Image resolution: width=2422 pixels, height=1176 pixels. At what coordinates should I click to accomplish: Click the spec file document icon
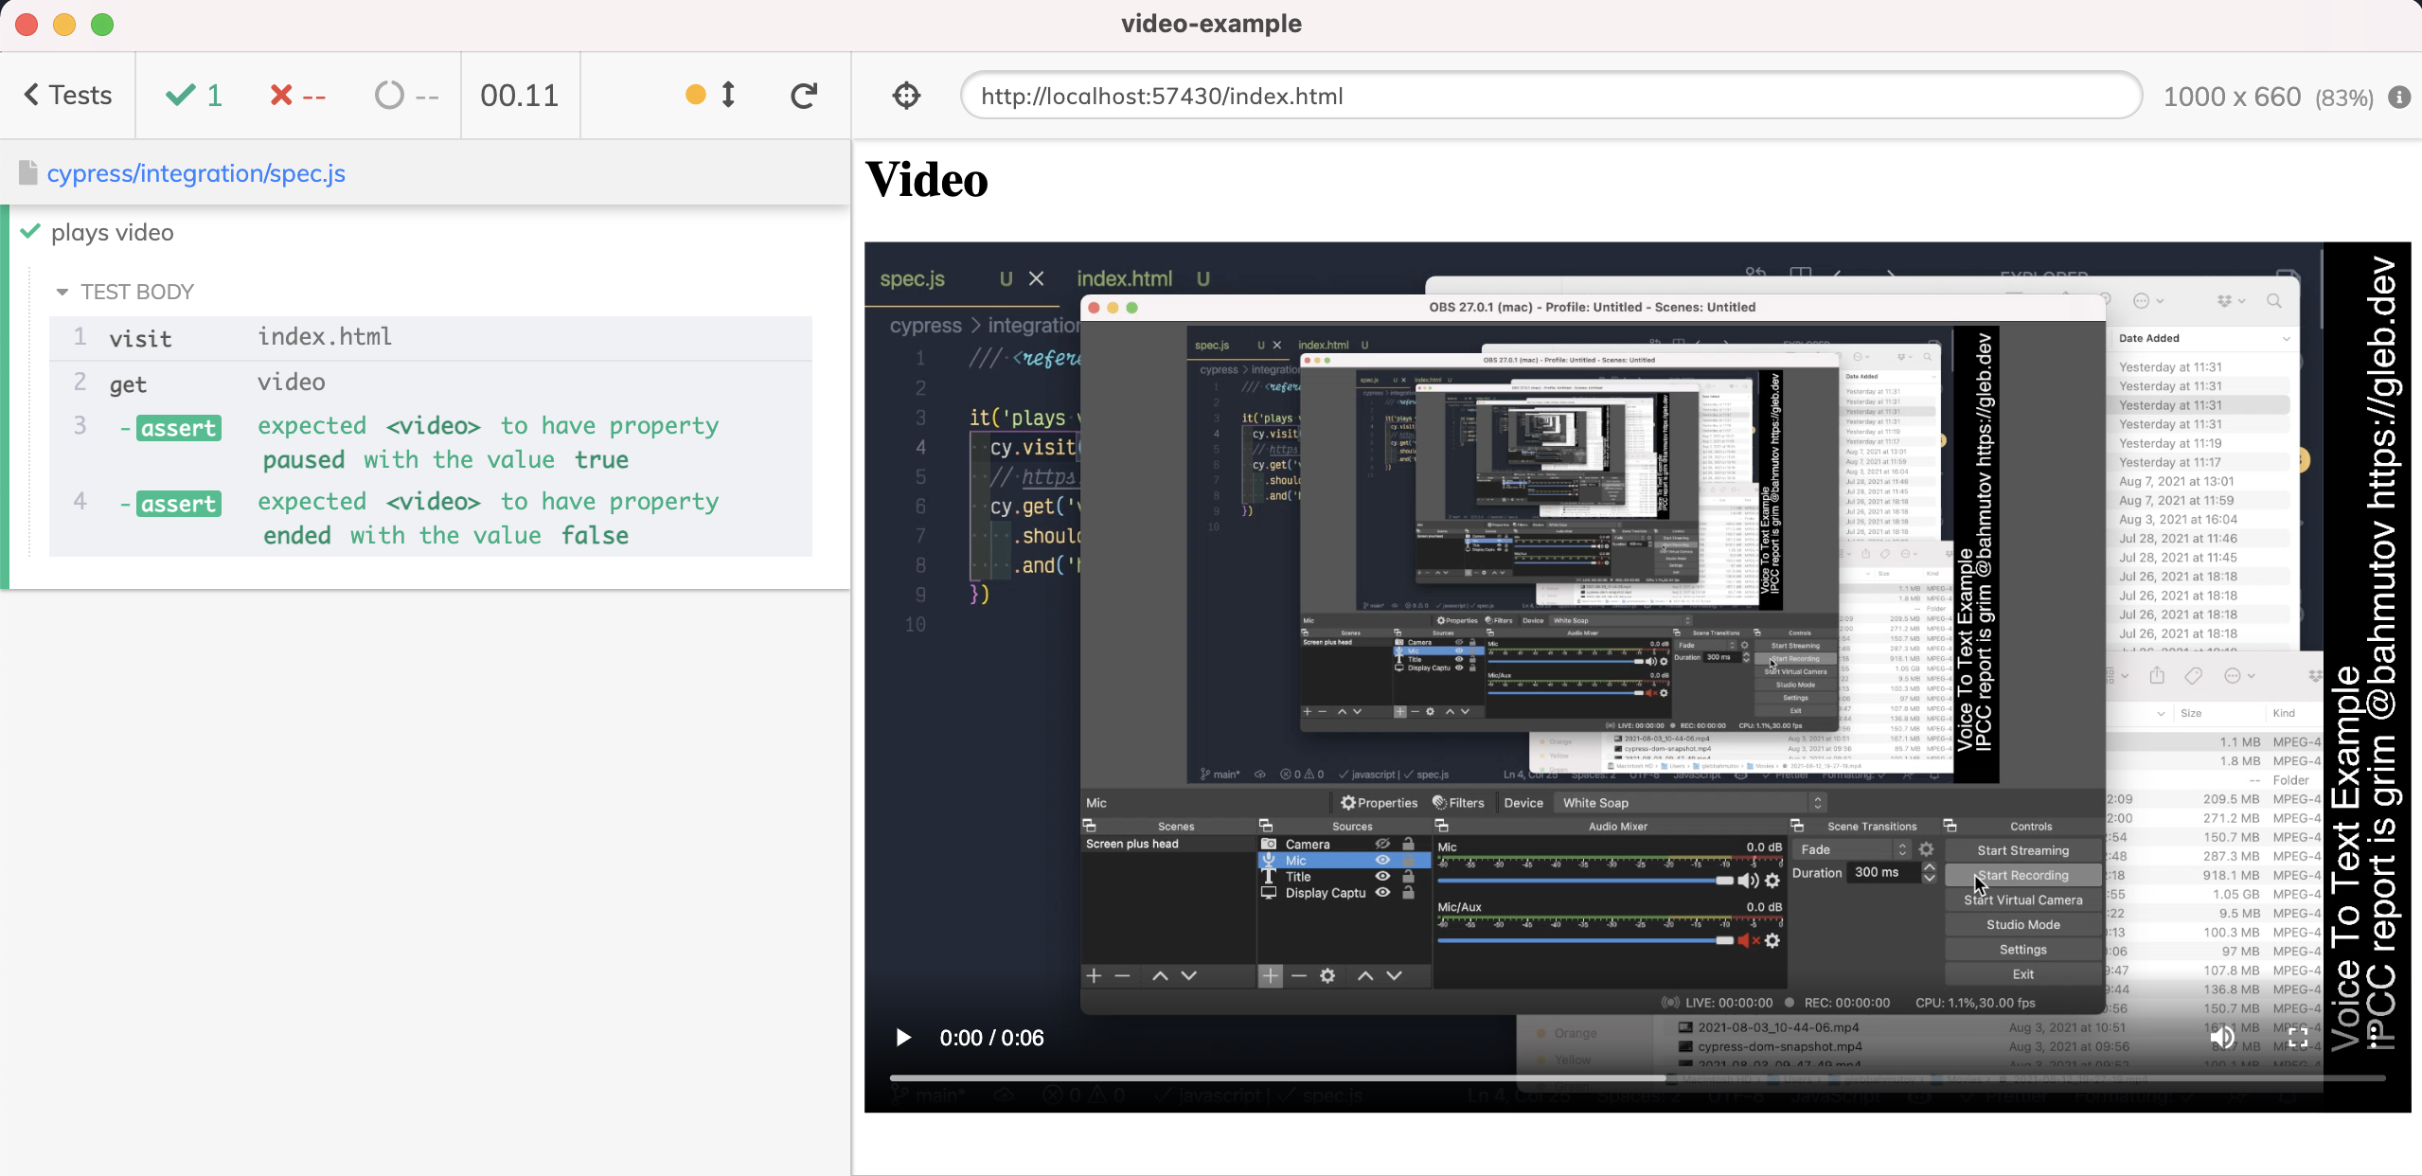28,173
